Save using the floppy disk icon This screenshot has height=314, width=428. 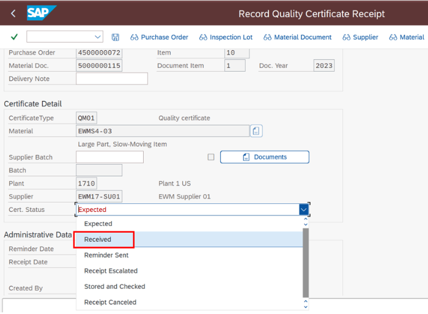pos(116,37)
